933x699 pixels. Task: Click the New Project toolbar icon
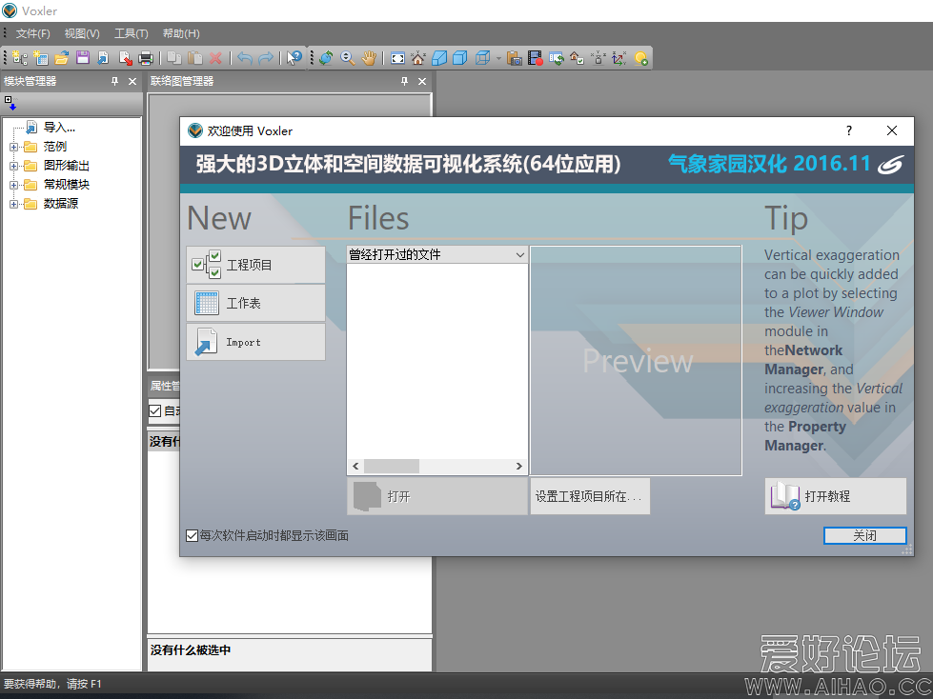(x=20, y=58)
